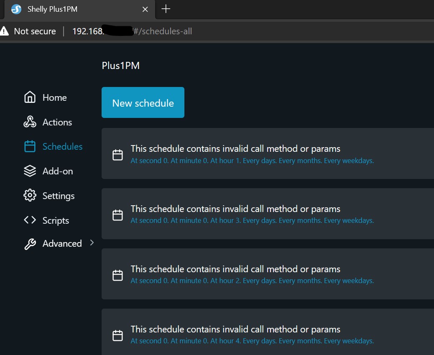Click calendar icon of hour 3 schedule
The height and width of the screenshot is (355, 434).
click(117, 215)
